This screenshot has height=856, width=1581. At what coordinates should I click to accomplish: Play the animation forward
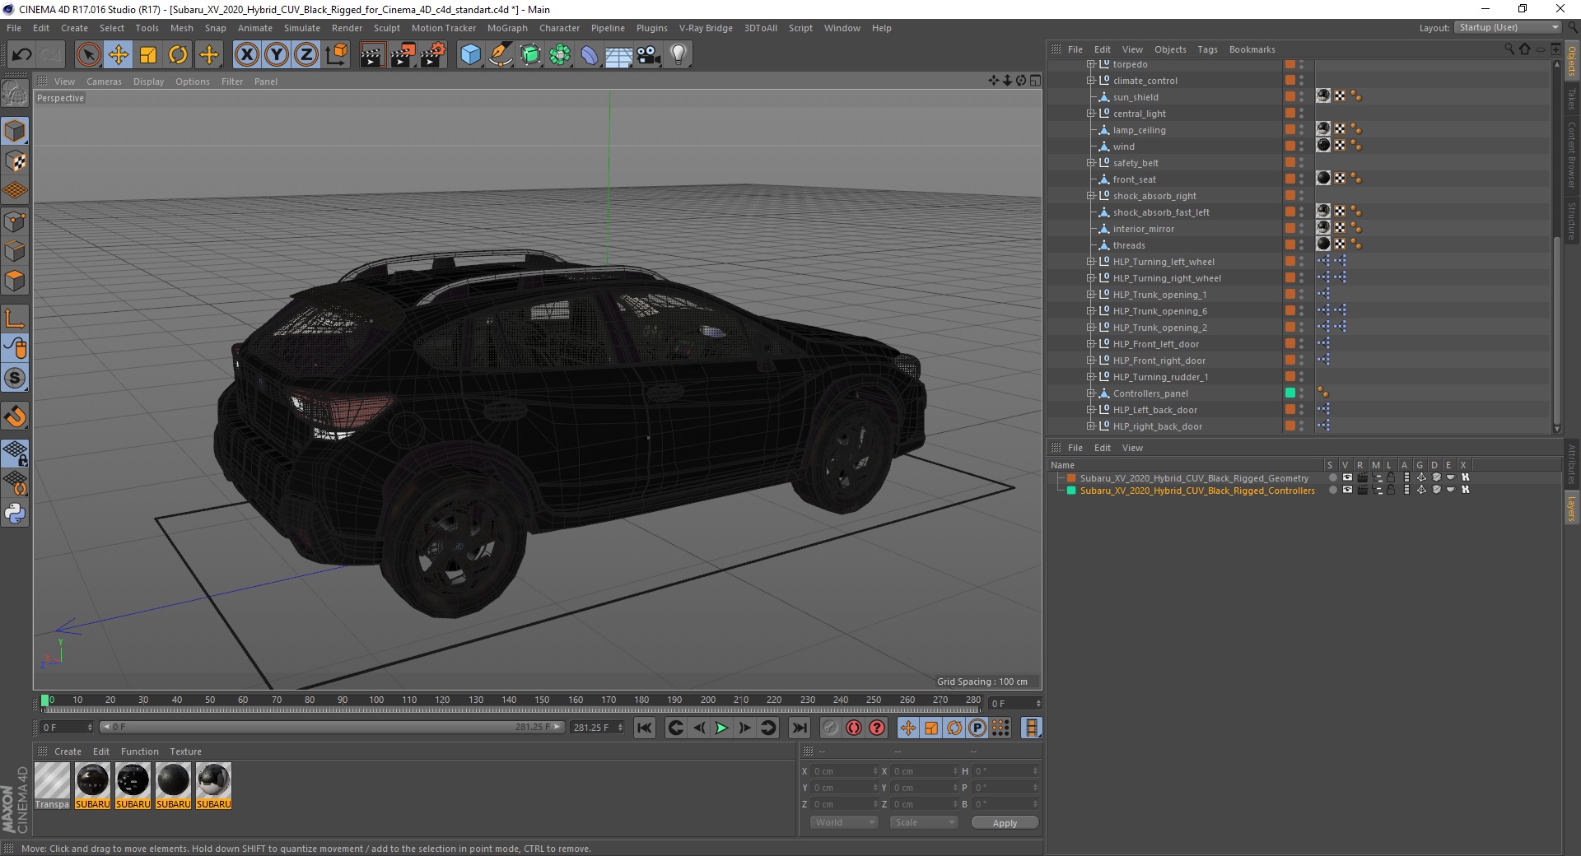click(x=721, y=728)
